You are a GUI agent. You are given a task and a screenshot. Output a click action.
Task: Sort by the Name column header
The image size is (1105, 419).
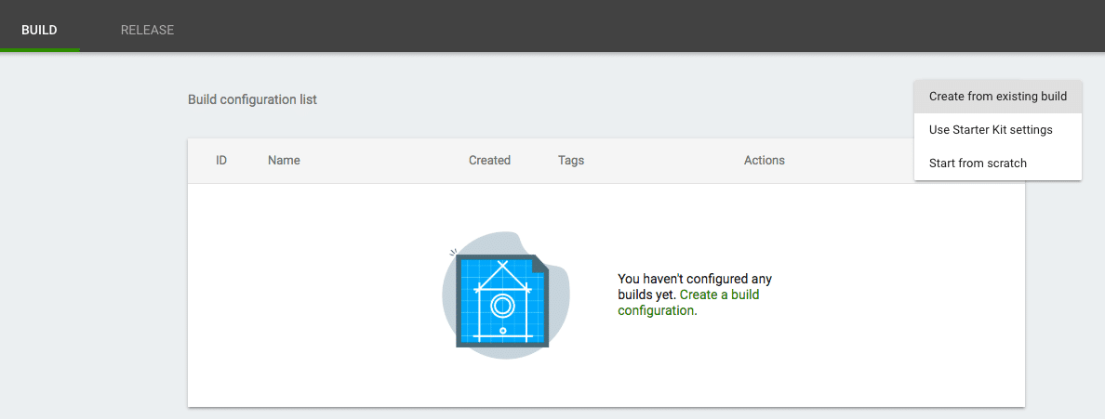pos(284,161)
